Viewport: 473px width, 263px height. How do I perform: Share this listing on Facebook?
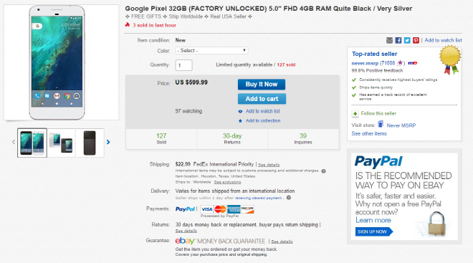point(398,40)
